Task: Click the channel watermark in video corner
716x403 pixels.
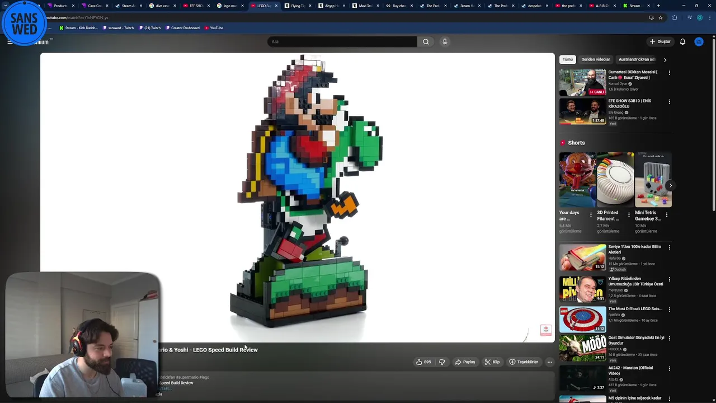Action: [545, 330]
